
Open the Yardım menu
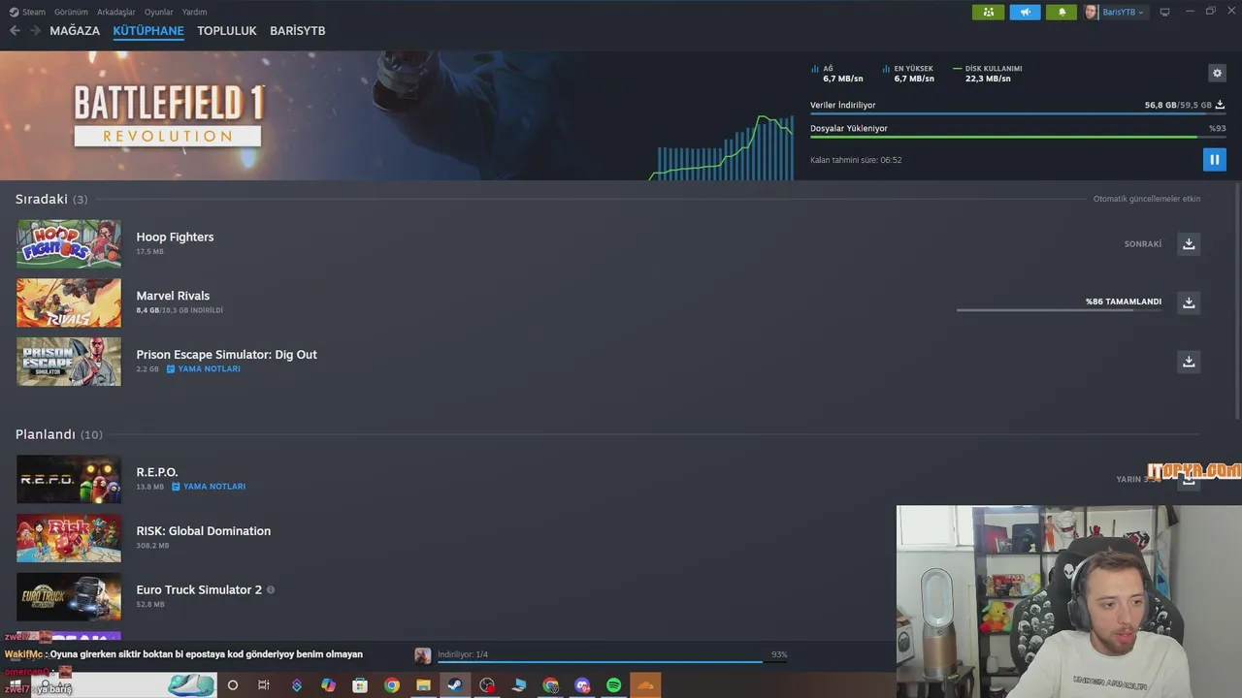click(194, 12)
